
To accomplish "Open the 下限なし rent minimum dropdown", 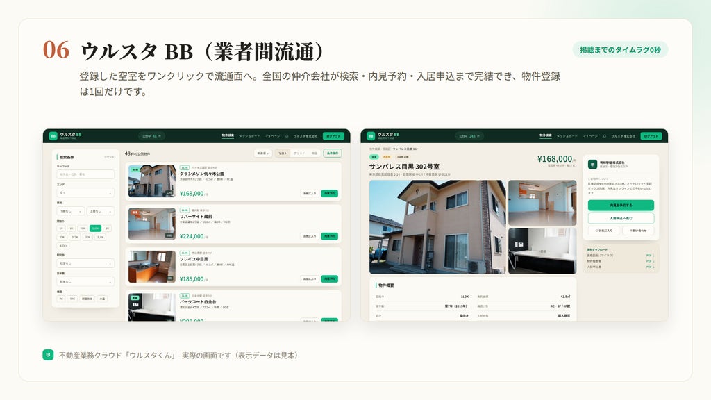I will [70, 211].
